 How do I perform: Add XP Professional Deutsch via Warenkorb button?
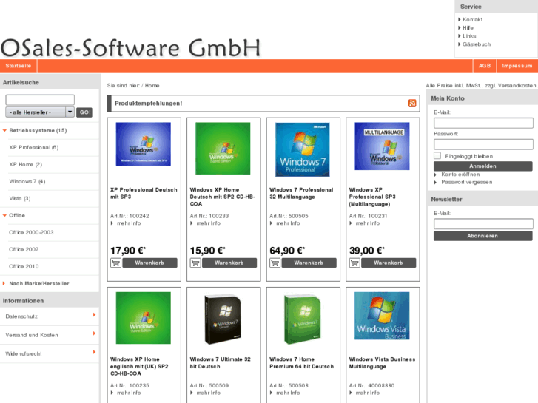coord(149,263)
